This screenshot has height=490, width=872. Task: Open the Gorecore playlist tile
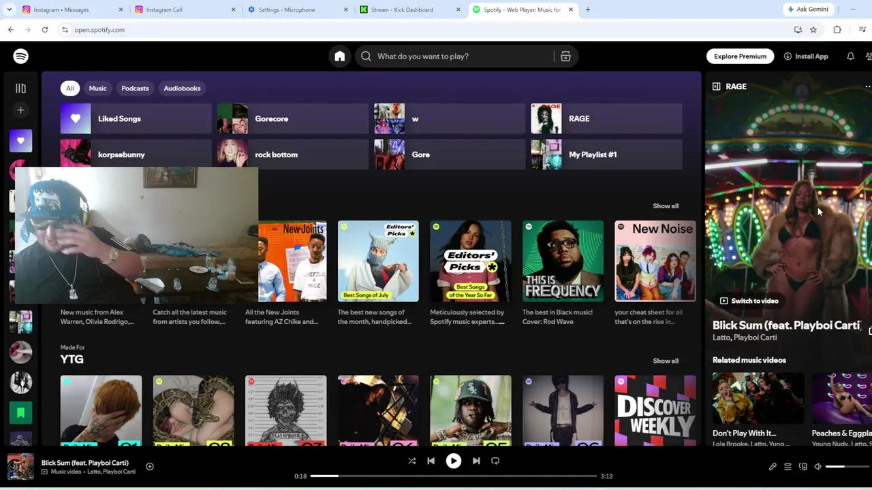(x=292, y=119)
